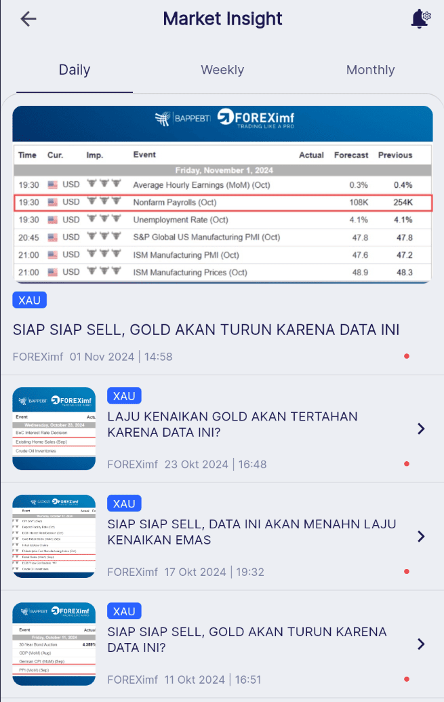Image resolution: width=444 pixels, height=702 pixels.
Task: Click the FOREXimf 01 Nov 2024 timestamp
Action: (92, 357)
